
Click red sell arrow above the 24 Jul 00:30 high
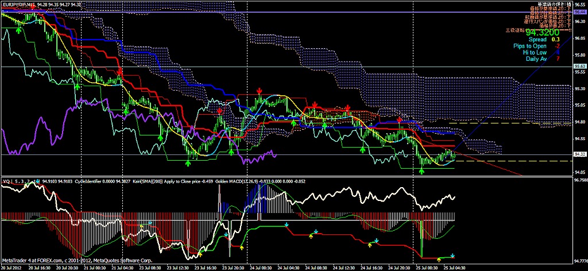[259, 91]
